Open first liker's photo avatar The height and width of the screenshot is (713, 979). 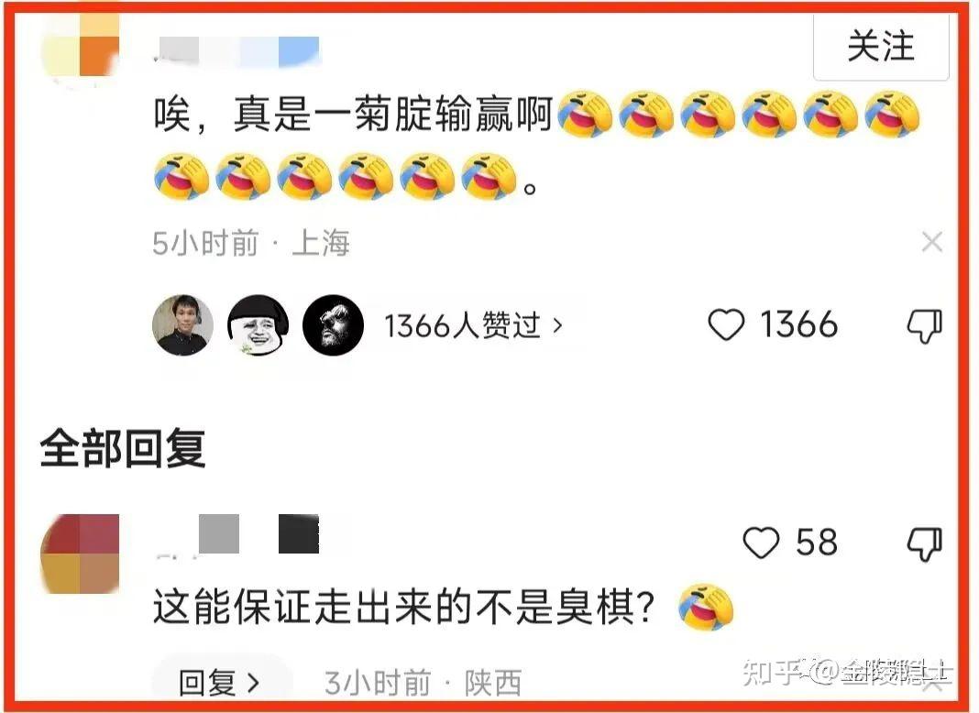point(183,324)
